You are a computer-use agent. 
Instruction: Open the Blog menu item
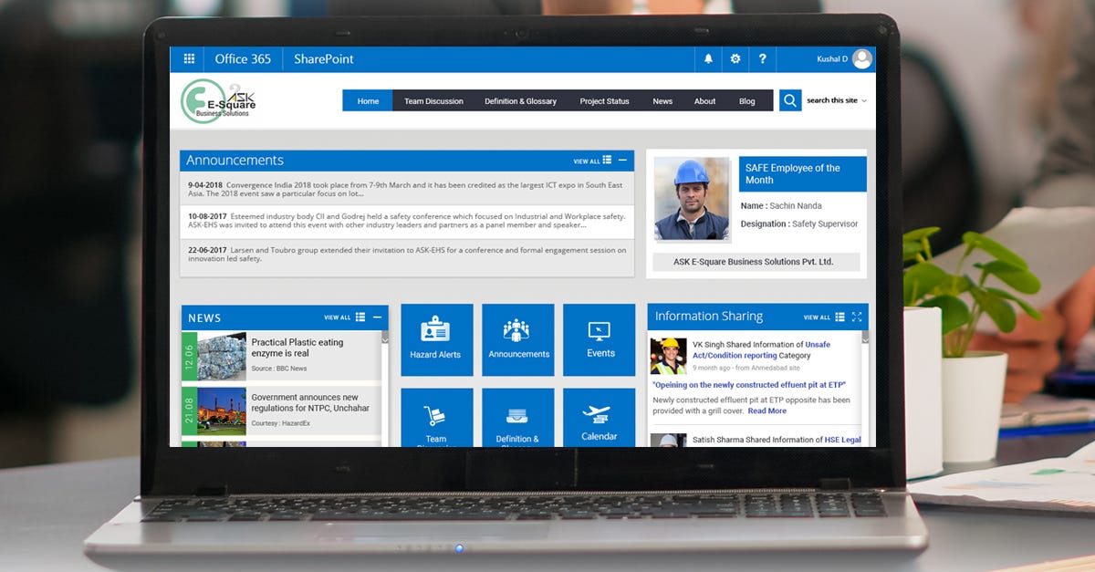click(747, 100)
